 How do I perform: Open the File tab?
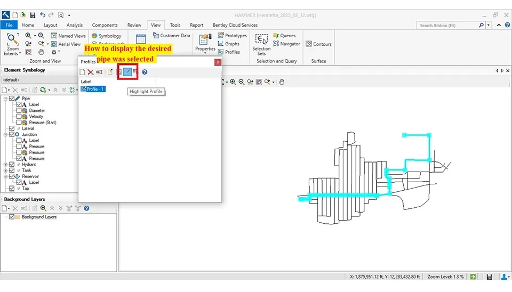[9, 25]
